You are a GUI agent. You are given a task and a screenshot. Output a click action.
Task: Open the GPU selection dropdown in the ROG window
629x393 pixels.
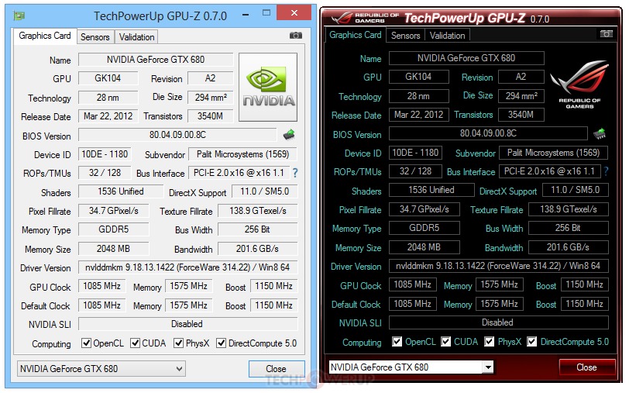tap(411, 367)
